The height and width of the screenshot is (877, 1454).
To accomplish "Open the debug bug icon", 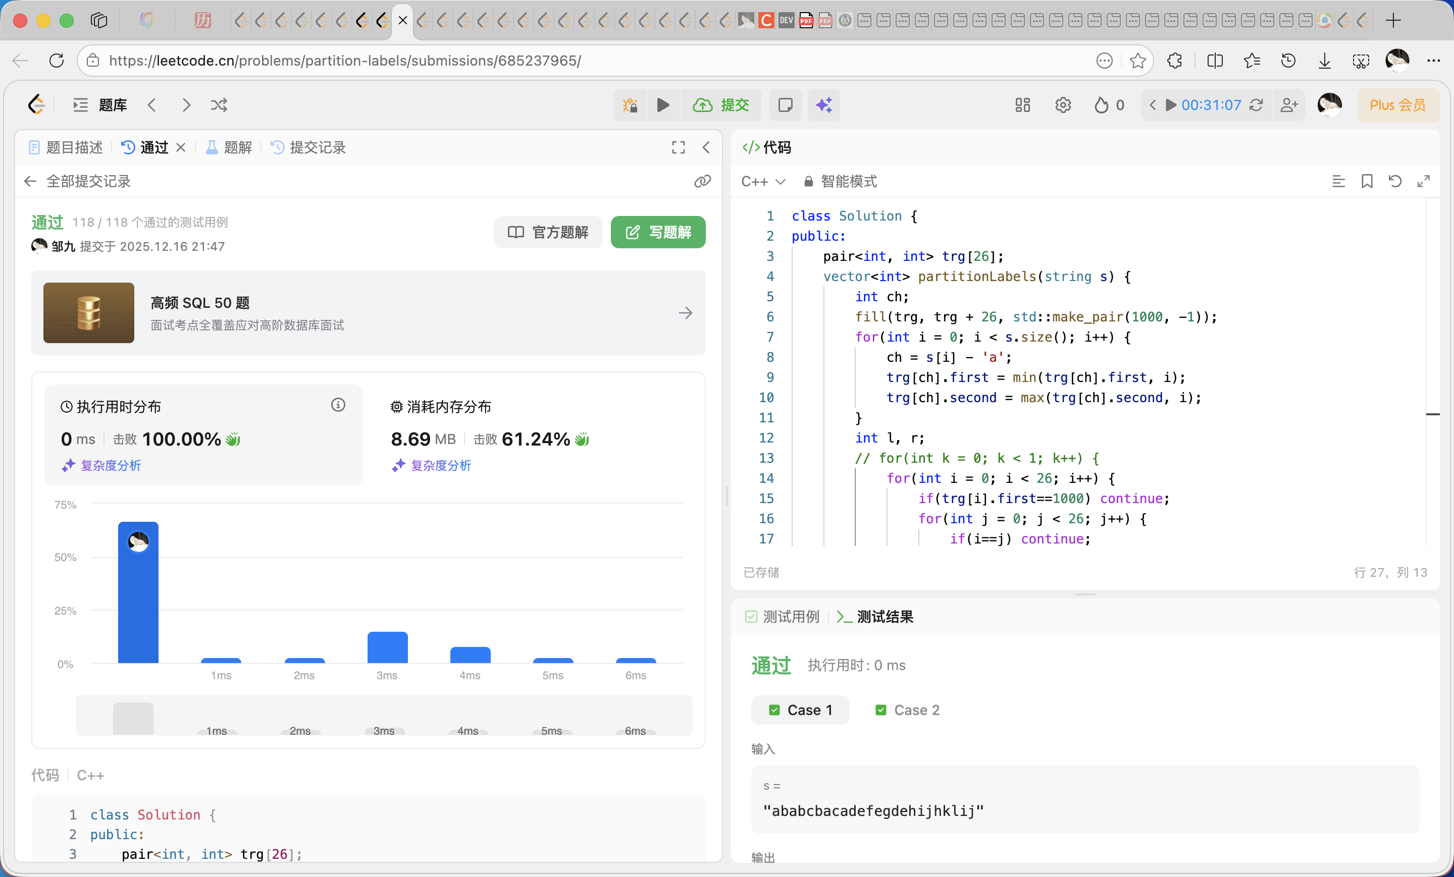I will (630, 105).
